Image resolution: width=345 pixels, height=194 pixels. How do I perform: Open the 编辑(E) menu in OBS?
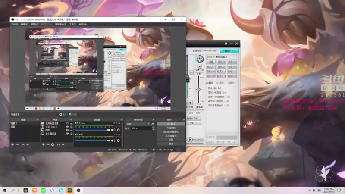(x=25, y=25)
